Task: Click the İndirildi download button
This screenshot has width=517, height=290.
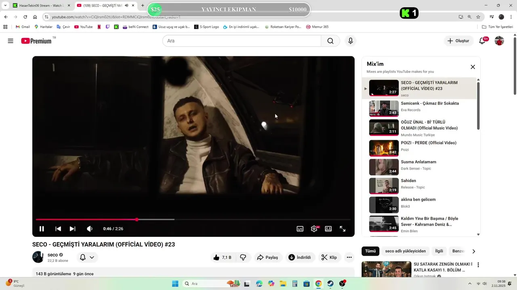Action: [300, 257]
